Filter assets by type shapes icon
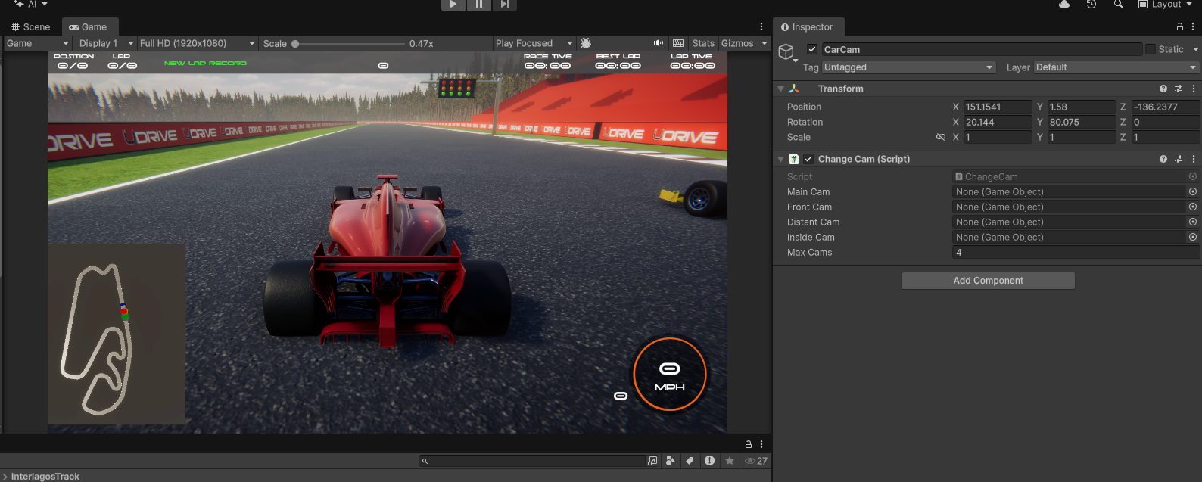The image size is (1202, 482). pos(671,461)
